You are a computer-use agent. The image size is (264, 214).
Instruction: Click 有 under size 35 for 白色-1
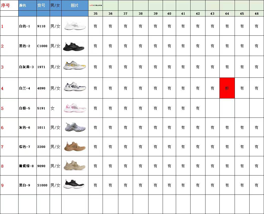click(95, 26)
